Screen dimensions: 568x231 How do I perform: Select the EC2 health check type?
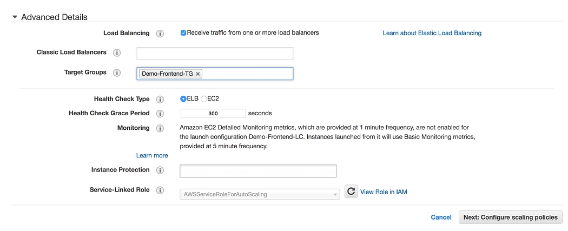click(204, 99)
